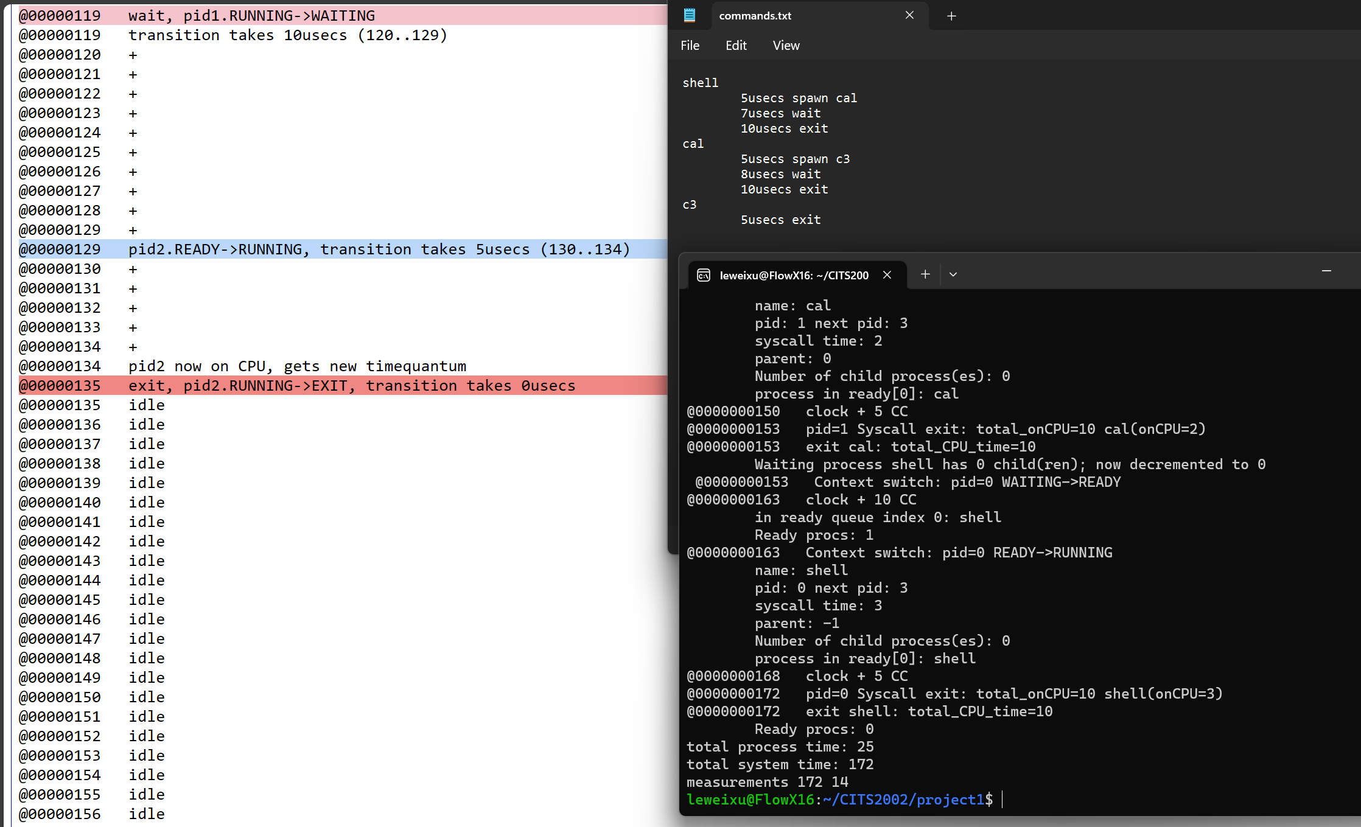The width and height of the screenshot is (1361, 827).
Task: Open the Edit menu in Notepad
Action: point(735,46)
